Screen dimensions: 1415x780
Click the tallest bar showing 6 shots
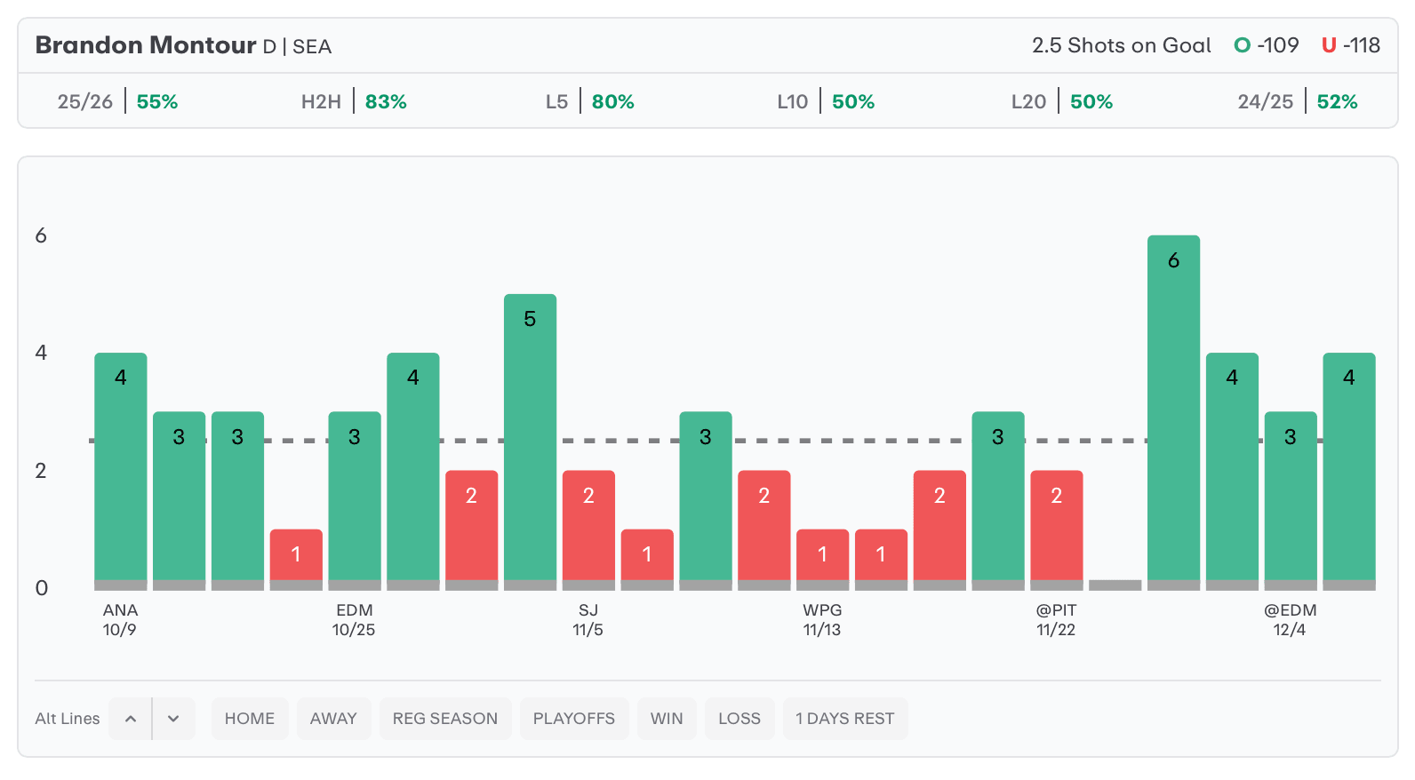(1173, 409)
